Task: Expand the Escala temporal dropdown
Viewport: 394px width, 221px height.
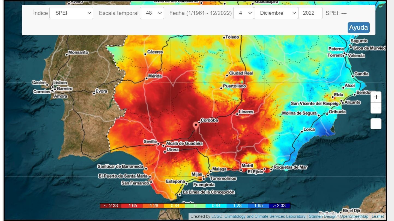Action: pos(152,13)
